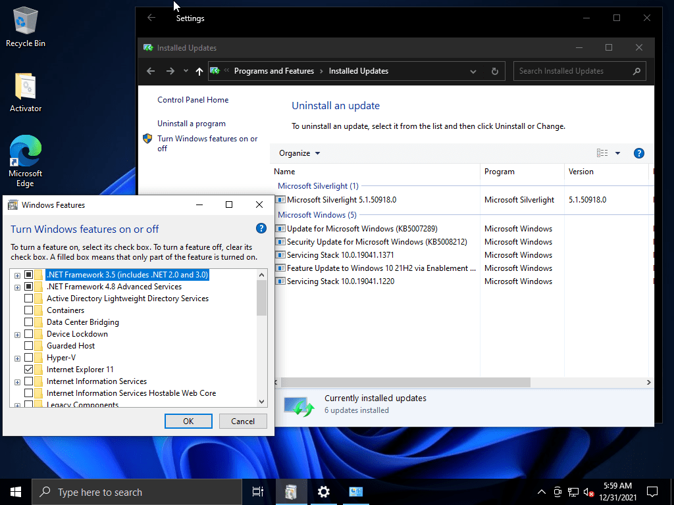Open the Control Panel Home link

tap(193, 100)
